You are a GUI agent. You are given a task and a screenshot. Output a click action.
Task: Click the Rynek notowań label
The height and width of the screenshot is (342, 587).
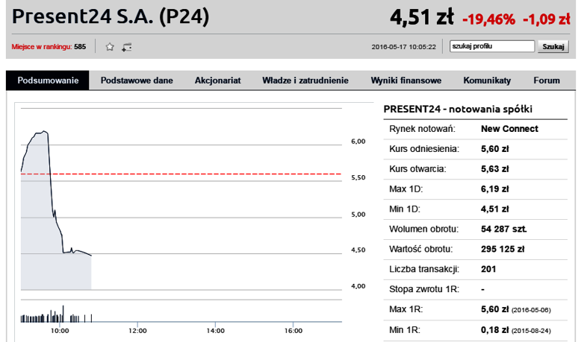(422, 129)
